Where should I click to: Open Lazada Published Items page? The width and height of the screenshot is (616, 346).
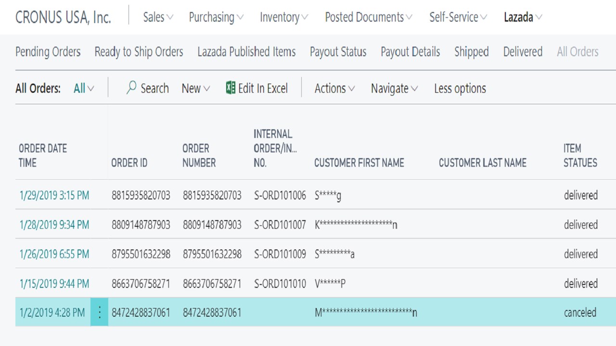coord(246,52)
